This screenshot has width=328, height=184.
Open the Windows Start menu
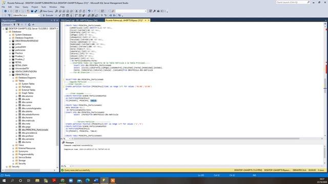(4, 180)
